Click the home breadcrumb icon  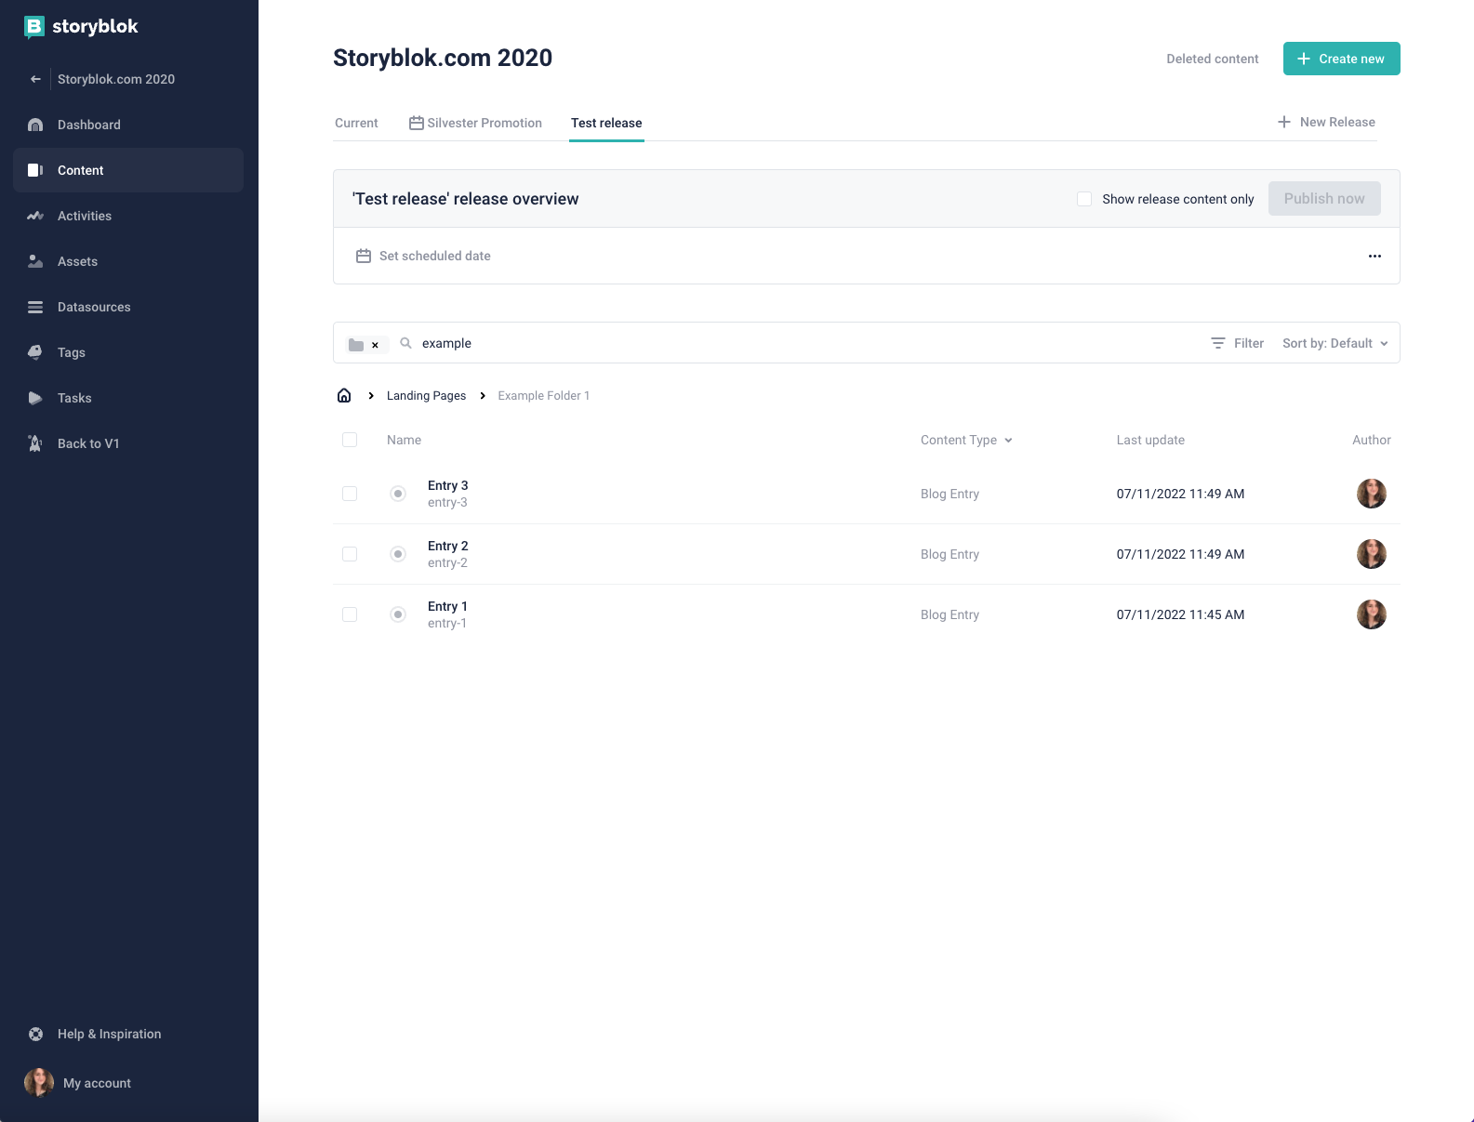point(344,395)
